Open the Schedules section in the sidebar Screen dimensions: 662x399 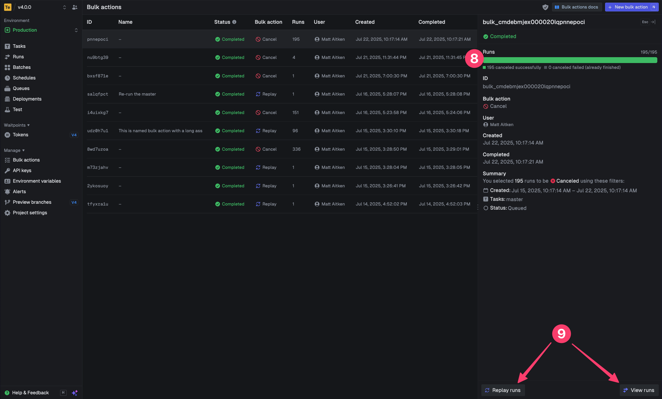[24, 78]
